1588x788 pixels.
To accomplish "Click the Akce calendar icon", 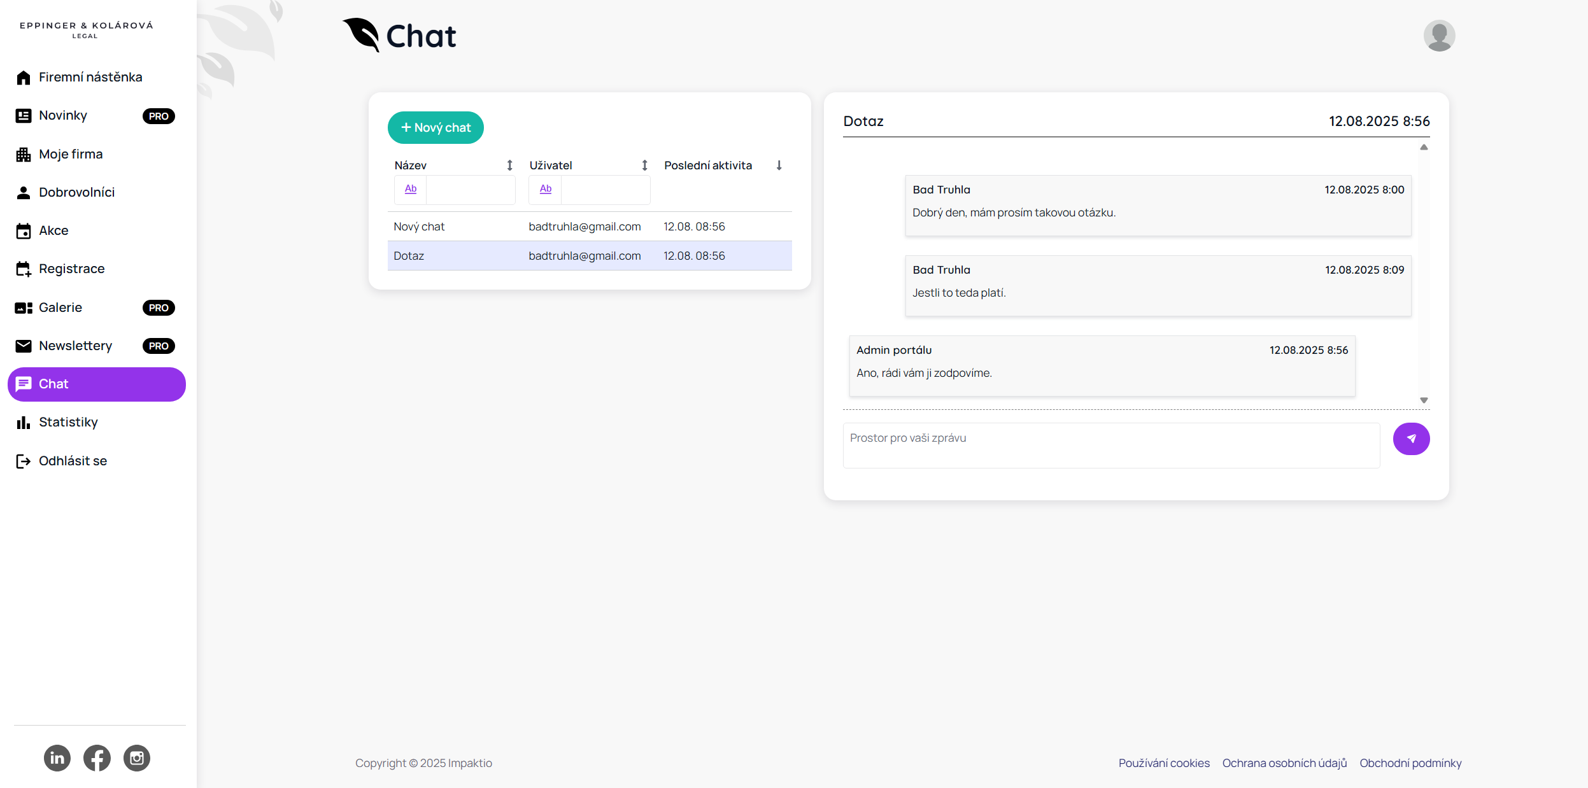I will tap(24, 231).
